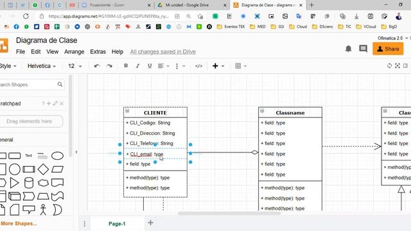Edit the Scratchpad with pencil icon
This screenshot has width=411, height=231.
[x=55, y=103]
